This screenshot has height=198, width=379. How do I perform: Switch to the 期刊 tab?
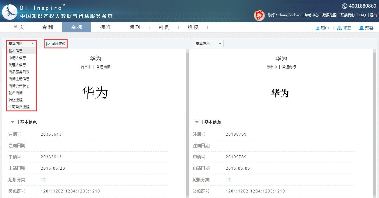pyautogui.click(x=135, y=27)
